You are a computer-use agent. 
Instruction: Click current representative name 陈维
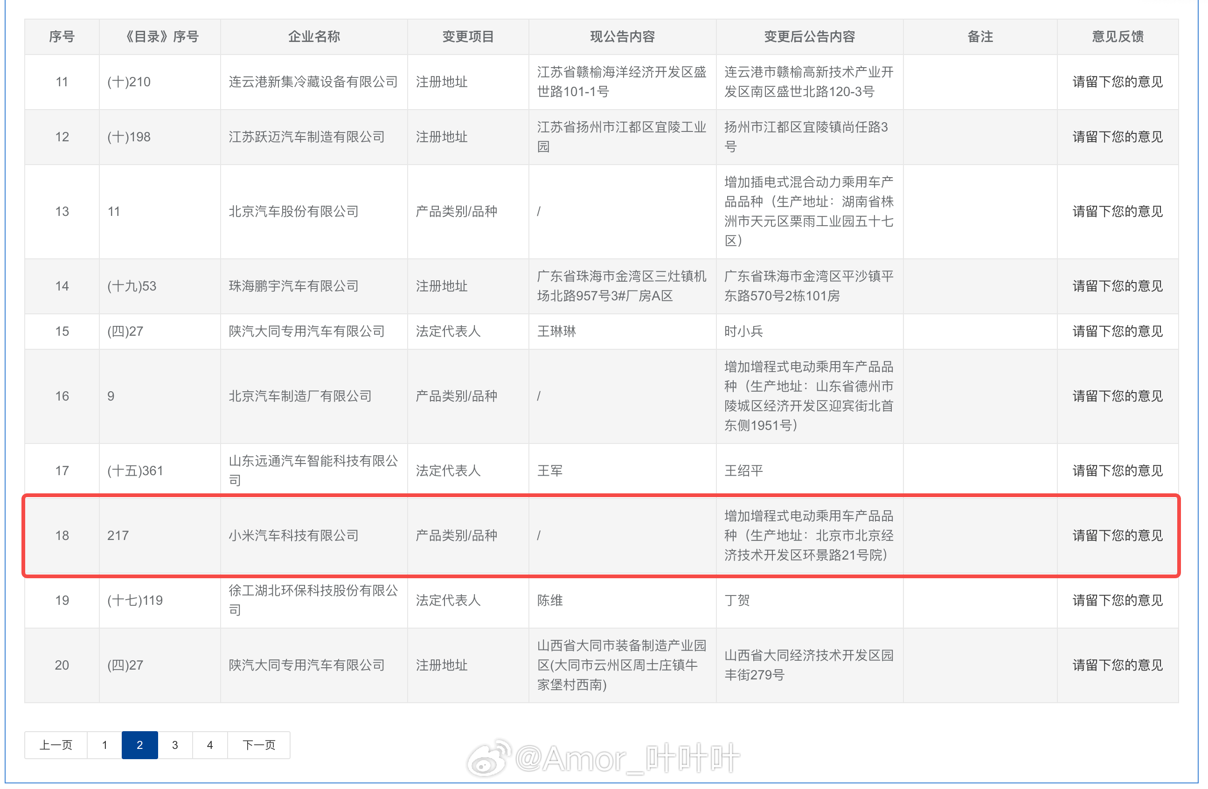(550, 600)
